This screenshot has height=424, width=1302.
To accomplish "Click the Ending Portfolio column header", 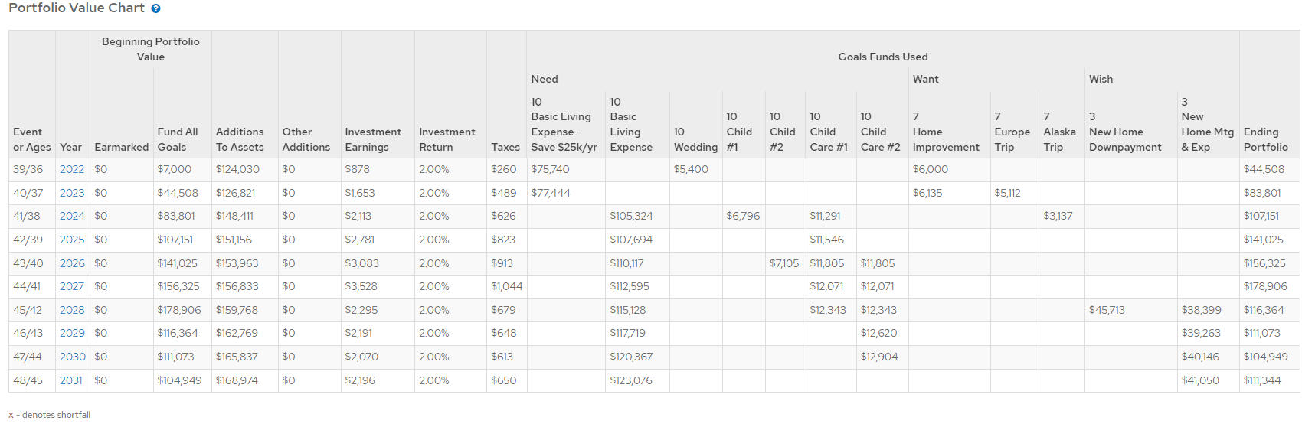I will coord(1265,139).
